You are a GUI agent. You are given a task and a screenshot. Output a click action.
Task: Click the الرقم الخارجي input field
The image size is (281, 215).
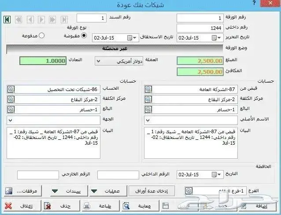38,175
